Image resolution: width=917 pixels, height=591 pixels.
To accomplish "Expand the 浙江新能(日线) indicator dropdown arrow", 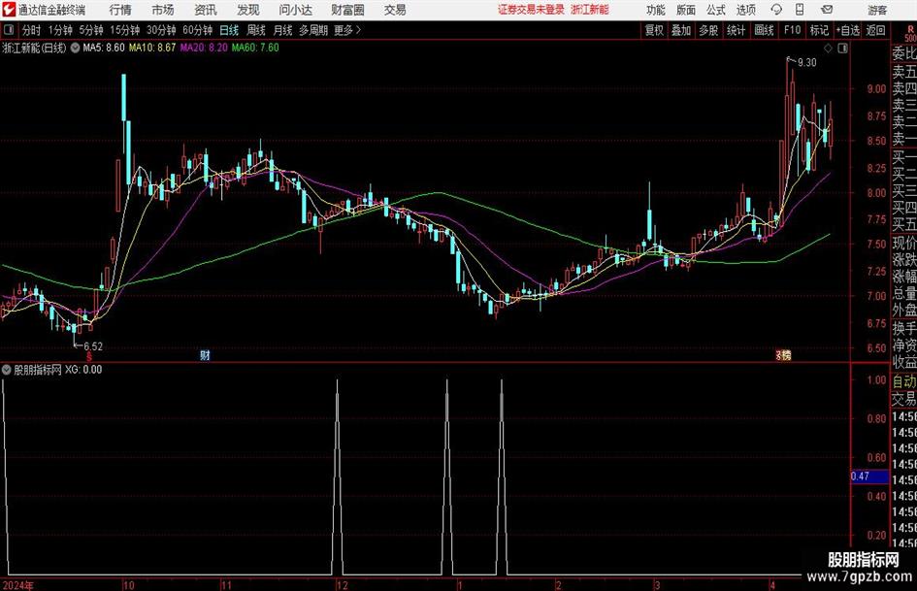I will [x=75, y=48].
